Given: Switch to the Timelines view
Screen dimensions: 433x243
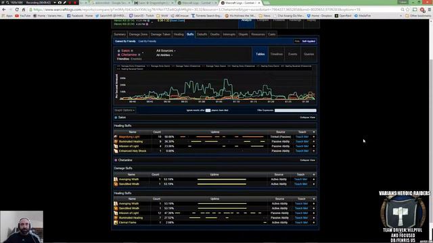Looking at the screenshot, I should pos(277,54).
